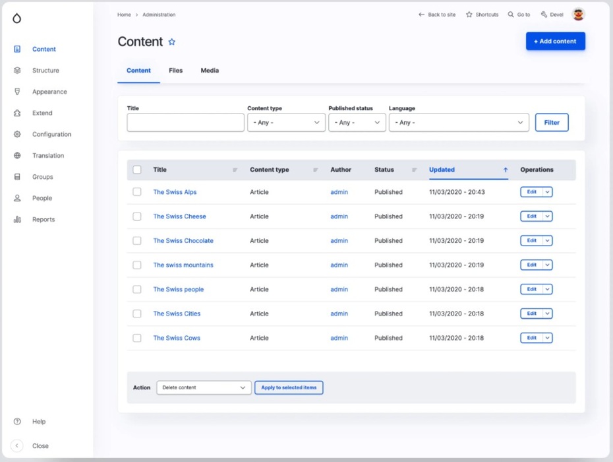This screenshot has height=462, width=613.
Task: Select The Swiss Cows row checkbox
Action: (x=137, y=338)
